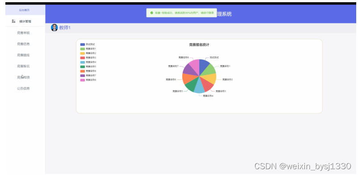Image resolution: width=358 pixels, height=175 pixels.
Task: Click the 竞赛名称7 label beside the pie
Action: [173, 66]
